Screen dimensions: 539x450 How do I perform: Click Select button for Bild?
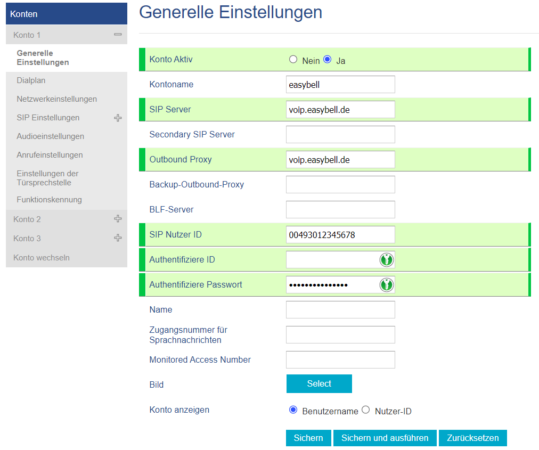(x=319, y=383)
